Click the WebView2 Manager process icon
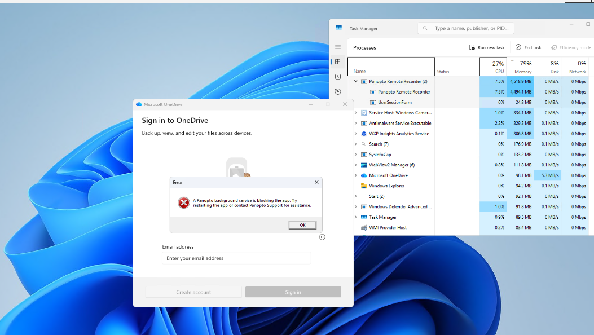This screenshot has height=335, width=594. point(364,165)
